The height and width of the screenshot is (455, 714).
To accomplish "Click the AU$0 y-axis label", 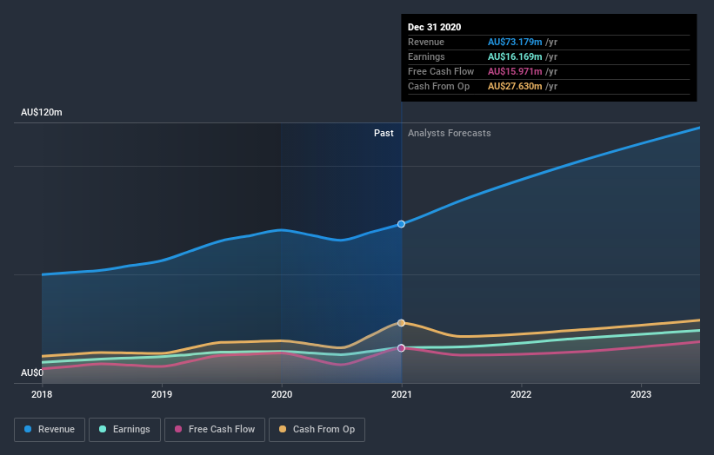I will point(32,373).
